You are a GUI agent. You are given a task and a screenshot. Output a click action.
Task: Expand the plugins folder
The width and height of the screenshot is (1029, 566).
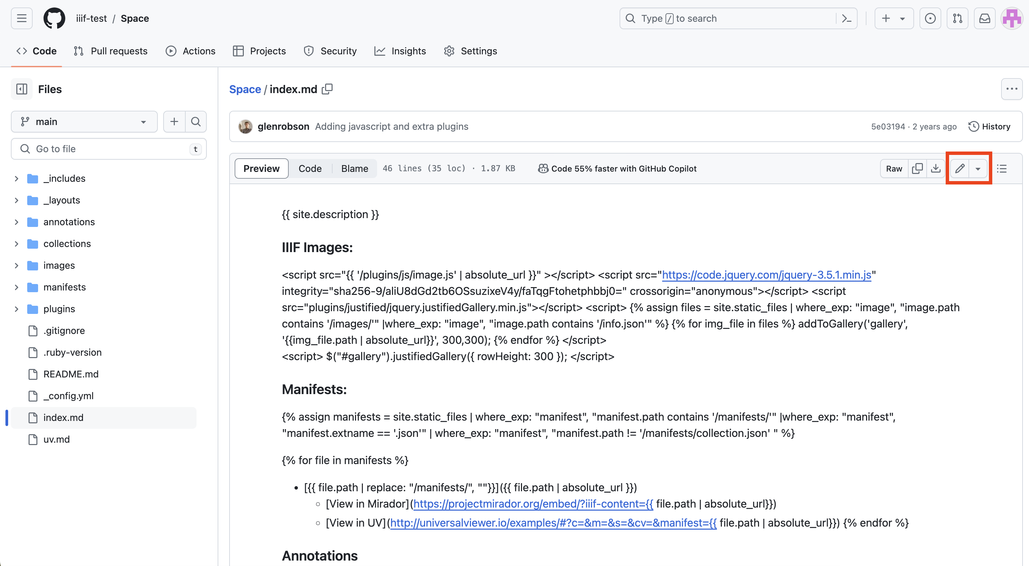pos(16,309)
